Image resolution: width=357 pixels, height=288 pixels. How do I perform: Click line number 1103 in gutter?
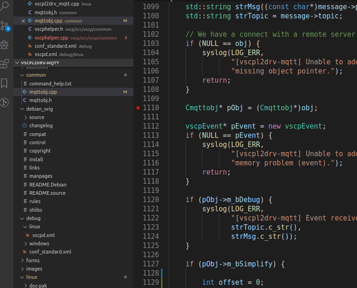[151, 43]
